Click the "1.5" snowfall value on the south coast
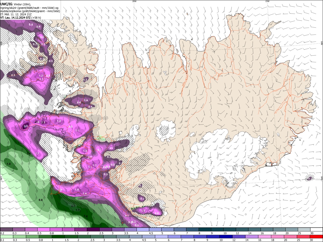Screen dimensions: 323x242 [x=143, y=211]
